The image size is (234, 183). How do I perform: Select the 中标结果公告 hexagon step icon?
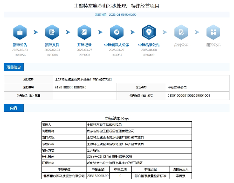(149, 32)
